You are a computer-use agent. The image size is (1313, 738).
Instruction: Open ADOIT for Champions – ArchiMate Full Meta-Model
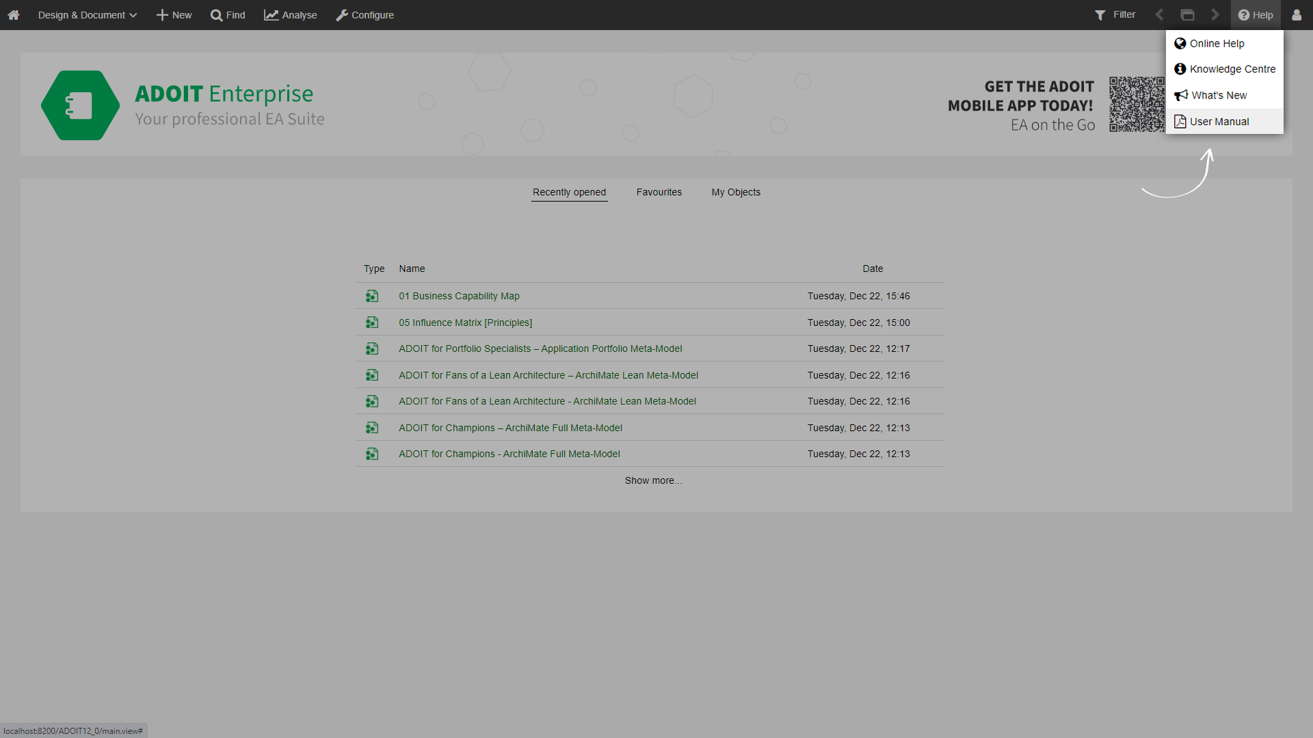click(510, 428)
